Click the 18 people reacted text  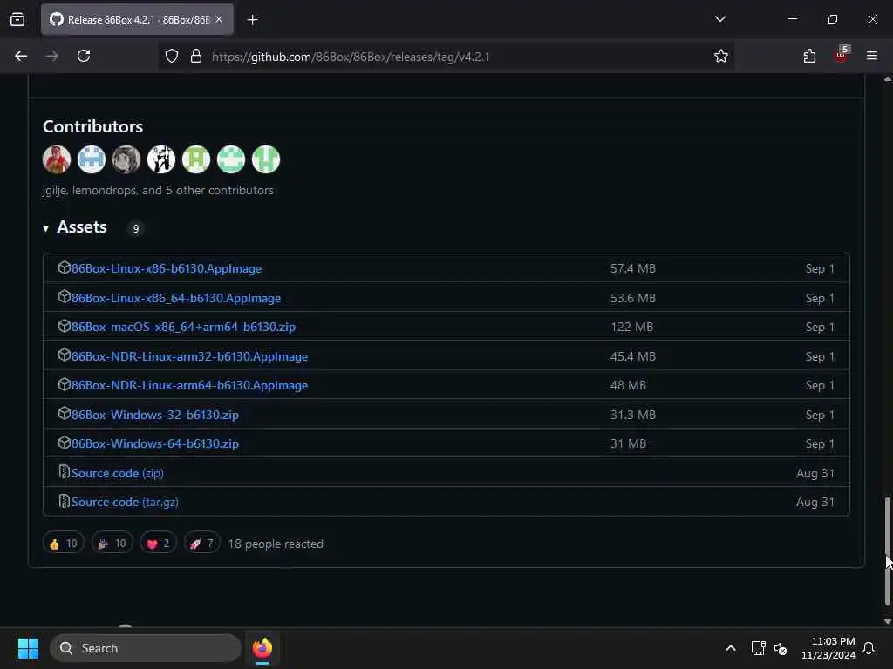pos(276,544)
